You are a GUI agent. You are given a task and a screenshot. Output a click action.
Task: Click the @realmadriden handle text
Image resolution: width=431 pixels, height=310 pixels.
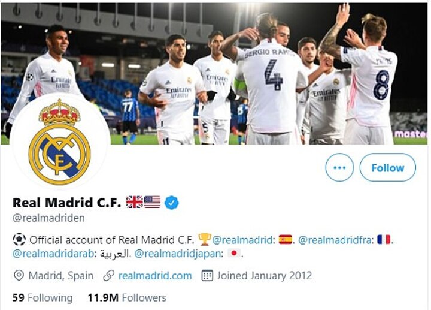tap(48, 218)
